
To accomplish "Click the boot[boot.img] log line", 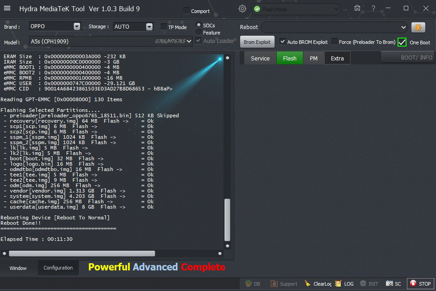I will tap(79, 158).
